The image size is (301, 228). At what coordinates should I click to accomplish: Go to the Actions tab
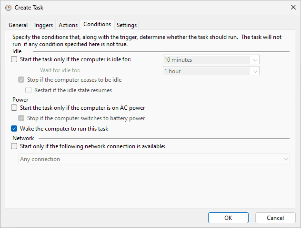[x=68, y=25]
